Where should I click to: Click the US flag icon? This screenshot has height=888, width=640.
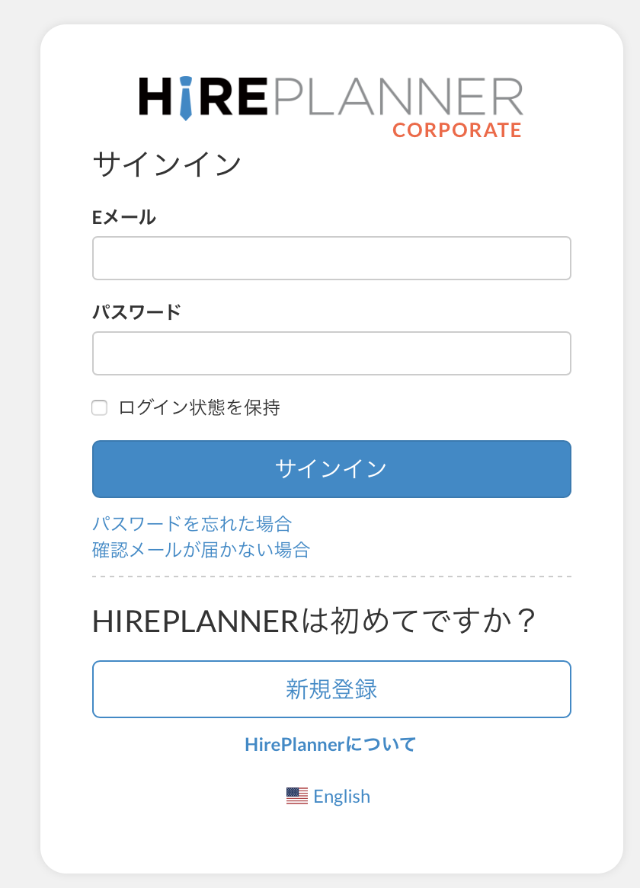click(x=297, y=796)
